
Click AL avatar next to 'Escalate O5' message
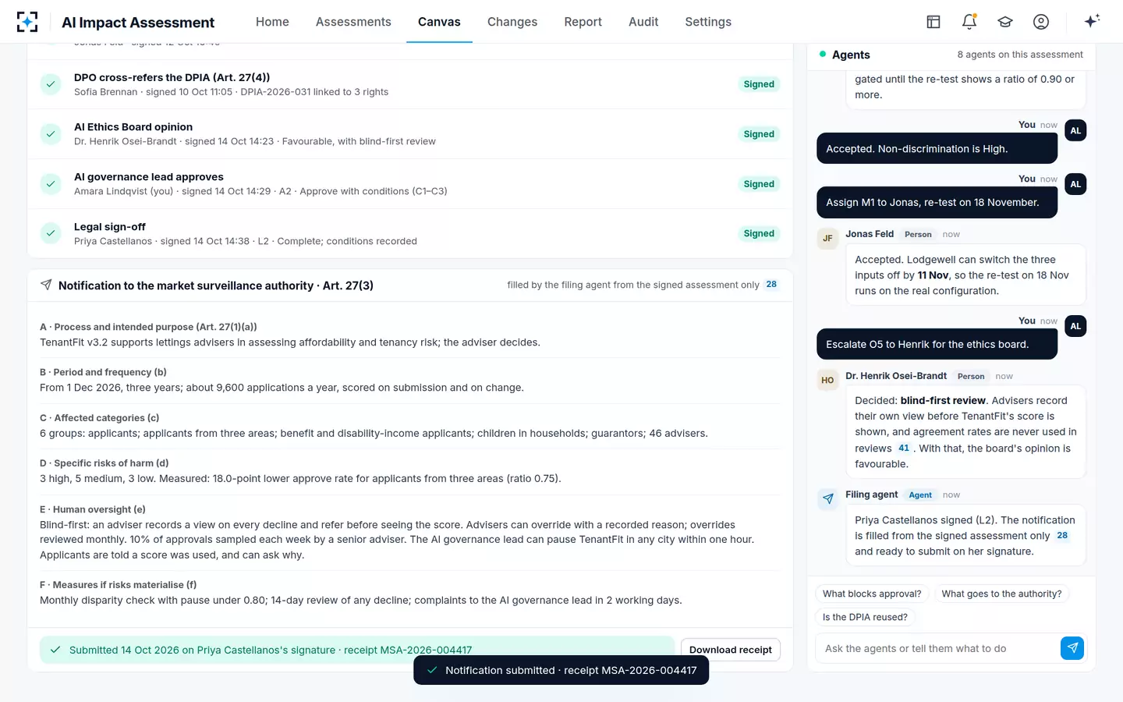(1075, 326)
